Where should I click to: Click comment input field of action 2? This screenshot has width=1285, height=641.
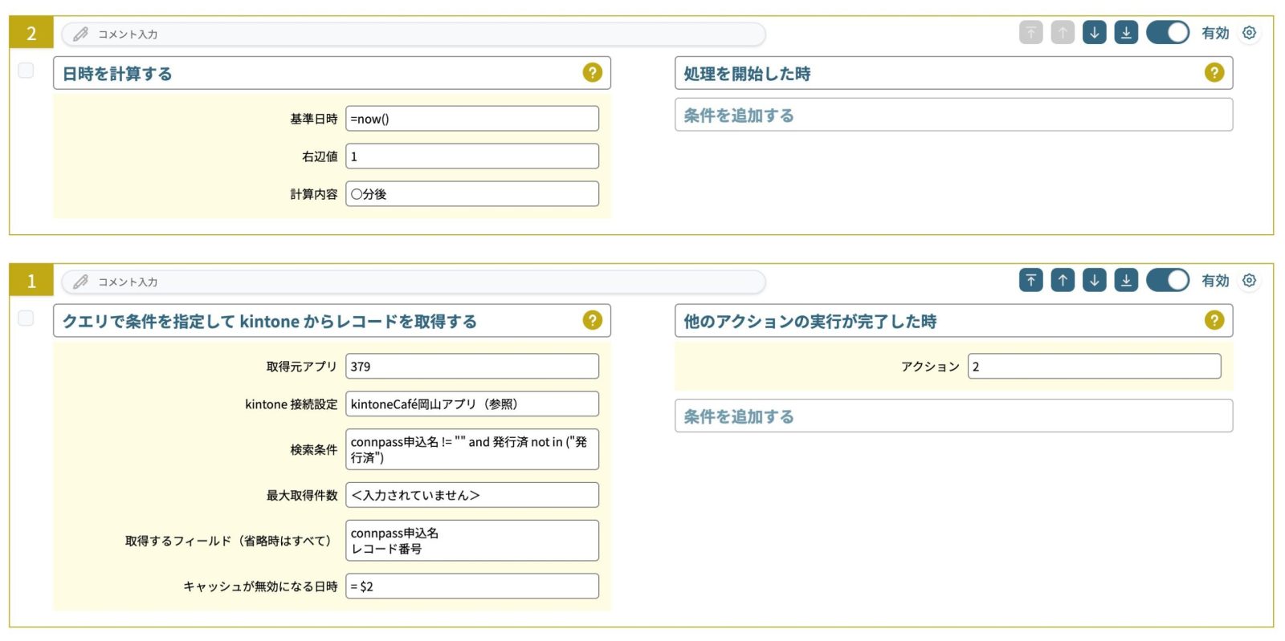click(x=414, y=34)
